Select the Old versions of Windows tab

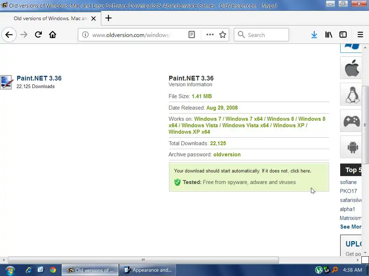pyautogui.click(x=50, y=18)
